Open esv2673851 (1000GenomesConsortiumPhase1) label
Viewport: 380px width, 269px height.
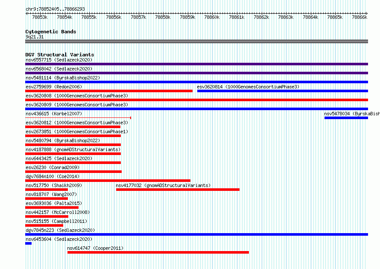(77, 132)
